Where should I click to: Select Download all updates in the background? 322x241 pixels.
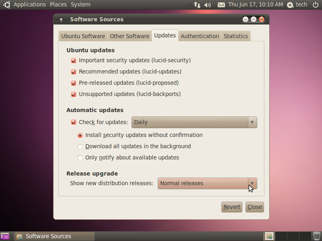click(x=80, y=147)
